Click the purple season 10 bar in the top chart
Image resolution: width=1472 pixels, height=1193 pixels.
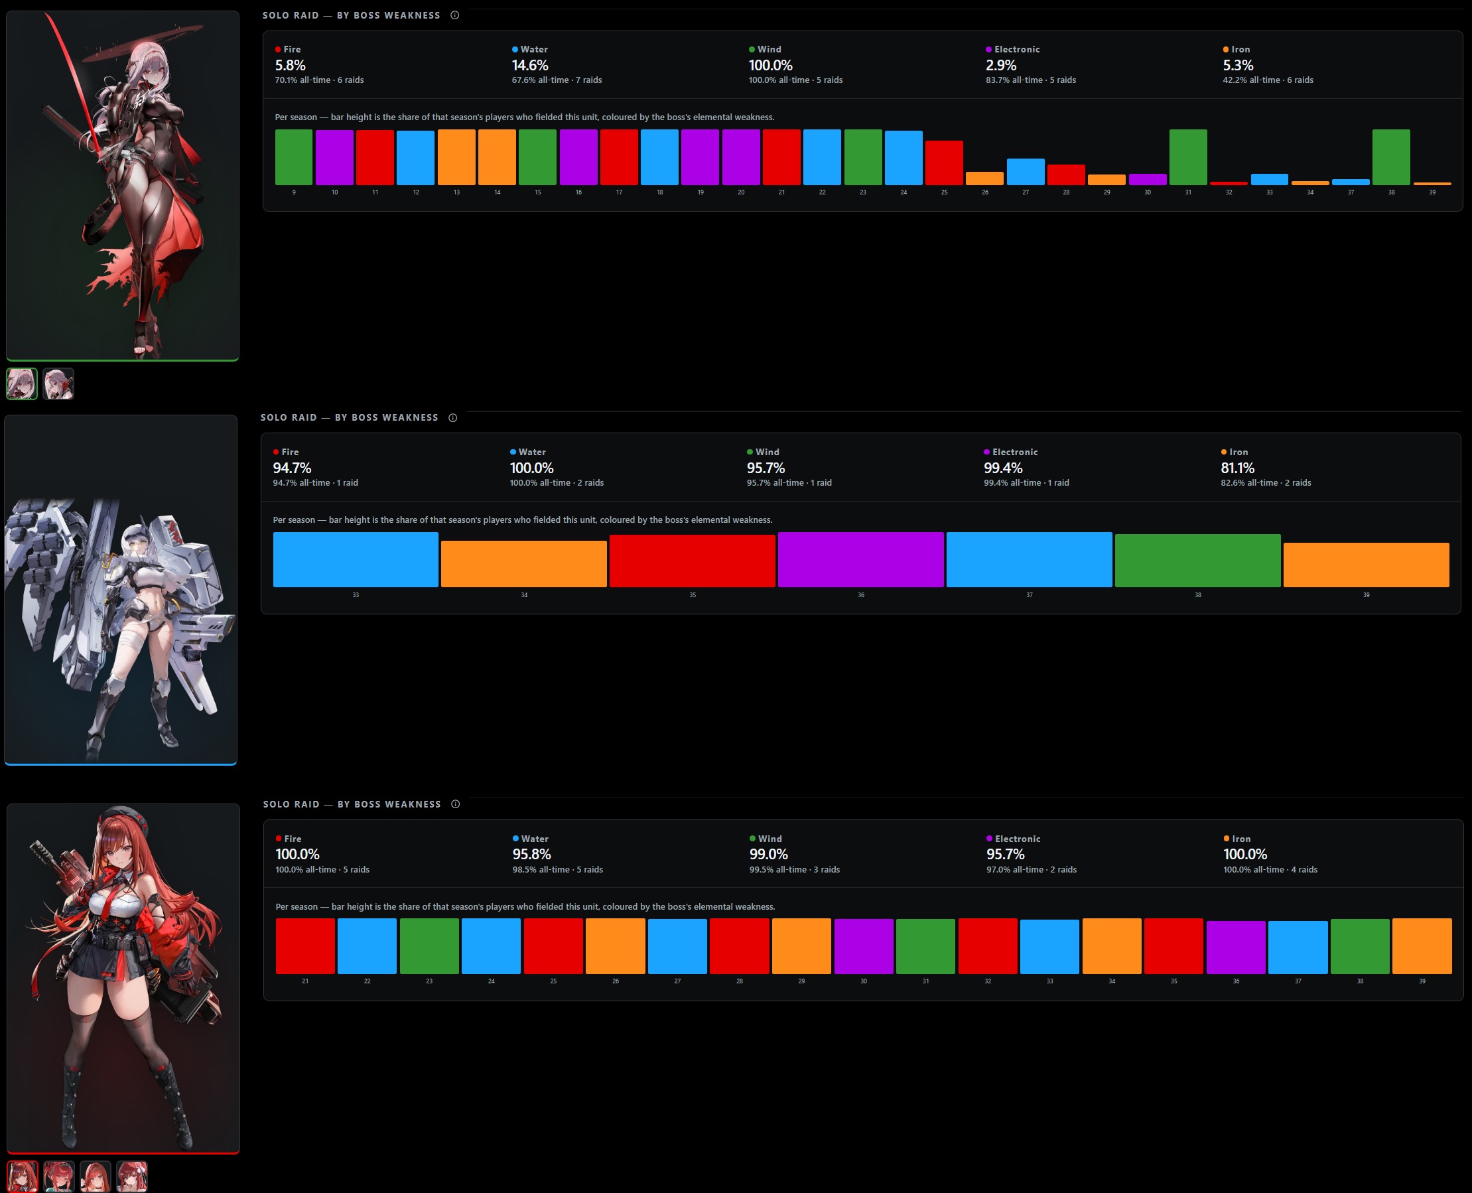[334, 157]
